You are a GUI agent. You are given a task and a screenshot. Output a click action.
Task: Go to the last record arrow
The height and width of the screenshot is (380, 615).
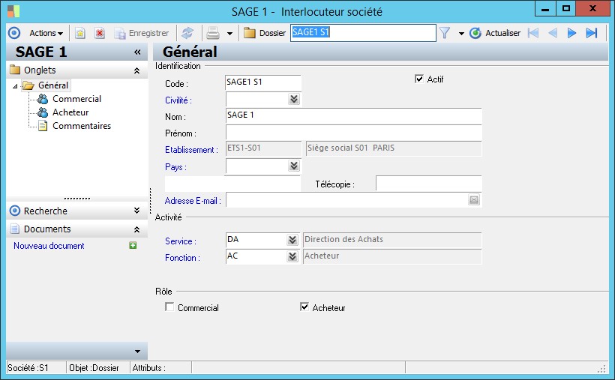tap(591, 33)
